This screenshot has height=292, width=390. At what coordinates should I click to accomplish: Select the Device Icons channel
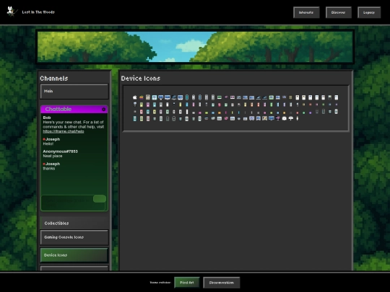click(74, 255)
